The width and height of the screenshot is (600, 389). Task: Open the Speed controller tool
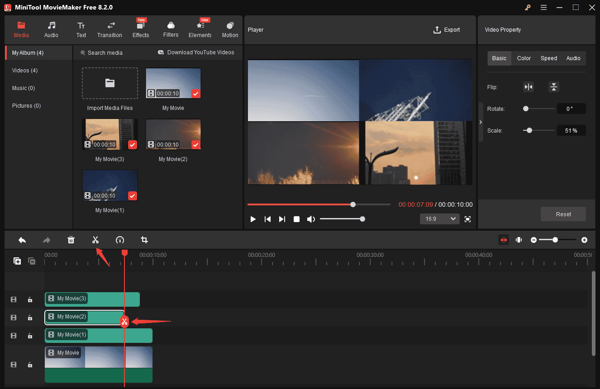click(120, 240)
